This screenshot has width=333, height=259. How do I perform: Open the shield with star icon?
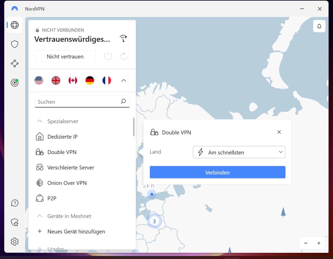click(15, 222)
